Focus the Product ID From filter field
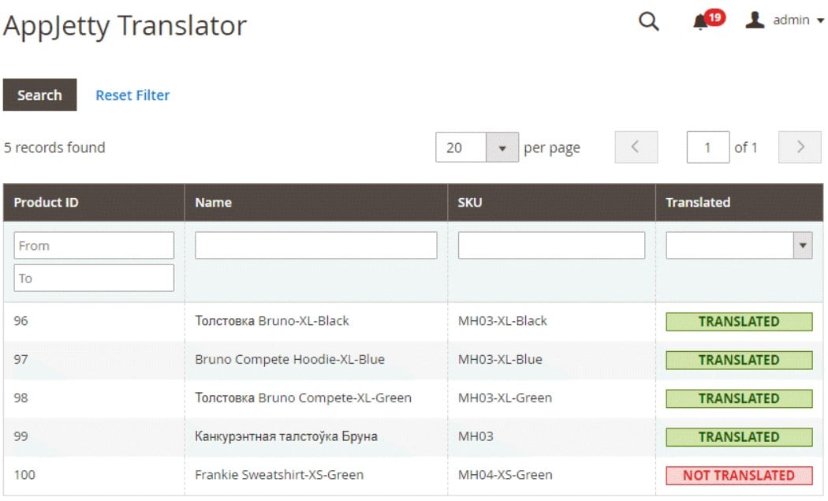The height and width of the screenshot is (501, 828). point(94,245)
